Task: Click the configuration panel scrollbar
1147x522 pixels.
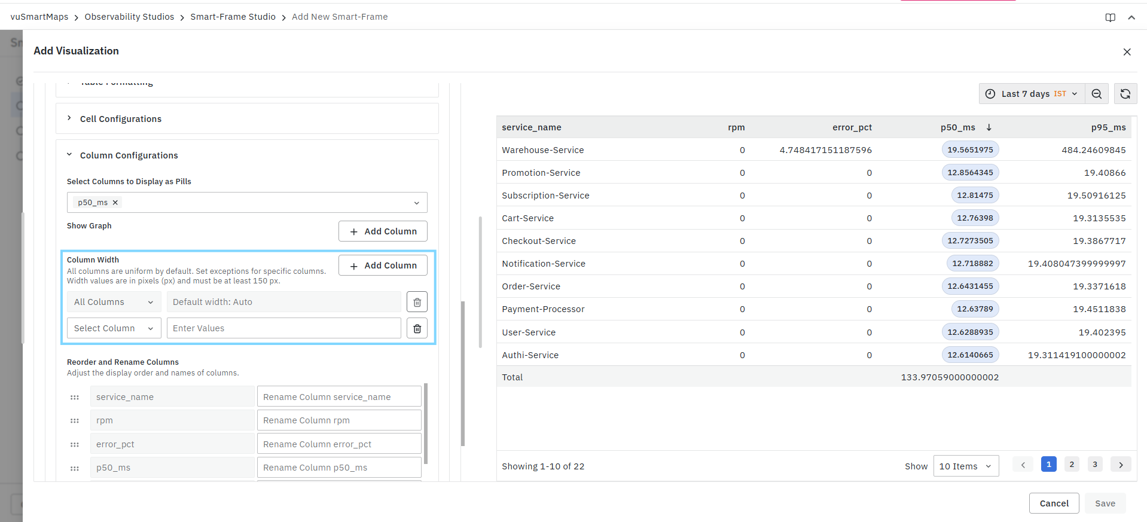Action: (x=463, y=374)
